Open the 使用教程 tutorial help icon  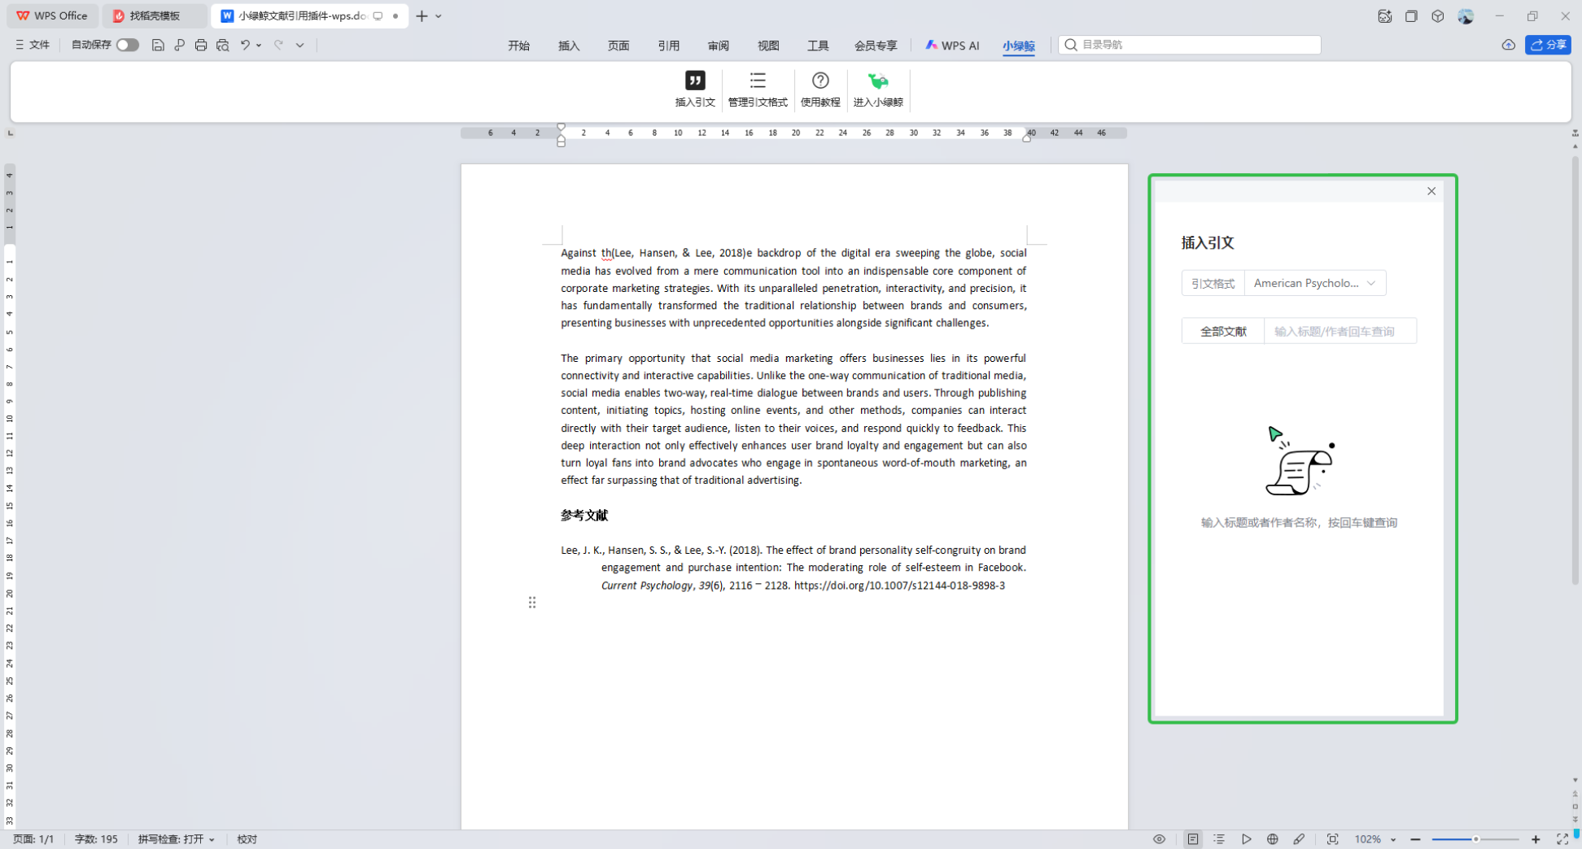(819, 81)
